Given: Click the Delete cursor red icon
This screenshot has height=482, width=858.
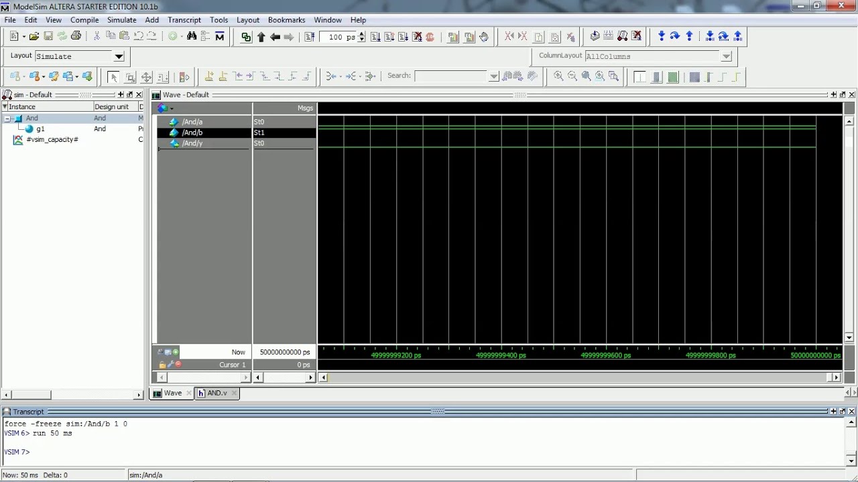Looking at the screenshot, I should tap(178, 364).
